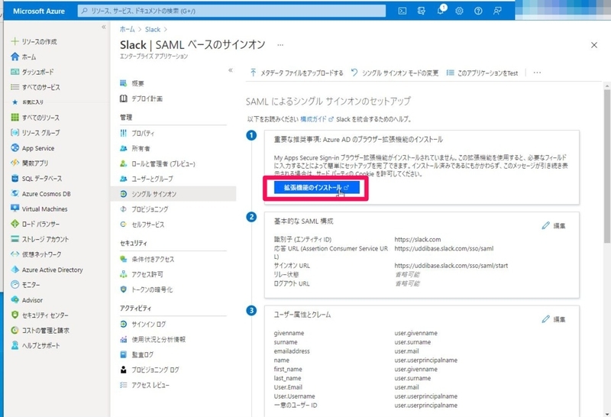Select トークンの暗号化 in resource menu
This screenshot has height=417, width=611.
pyautogui.click(x=146, y=289)
